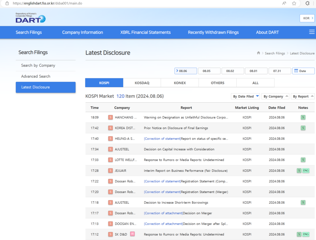Open the Recently Withdrawn Filings menu
The width and height of the screenshot is (316, 240).
click(x=213, y=32)
